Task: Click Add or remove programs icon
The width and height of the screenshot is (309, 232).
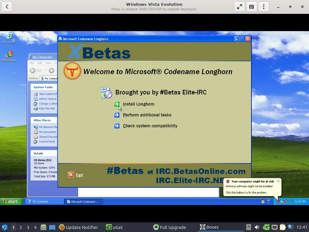Action: 36,99
